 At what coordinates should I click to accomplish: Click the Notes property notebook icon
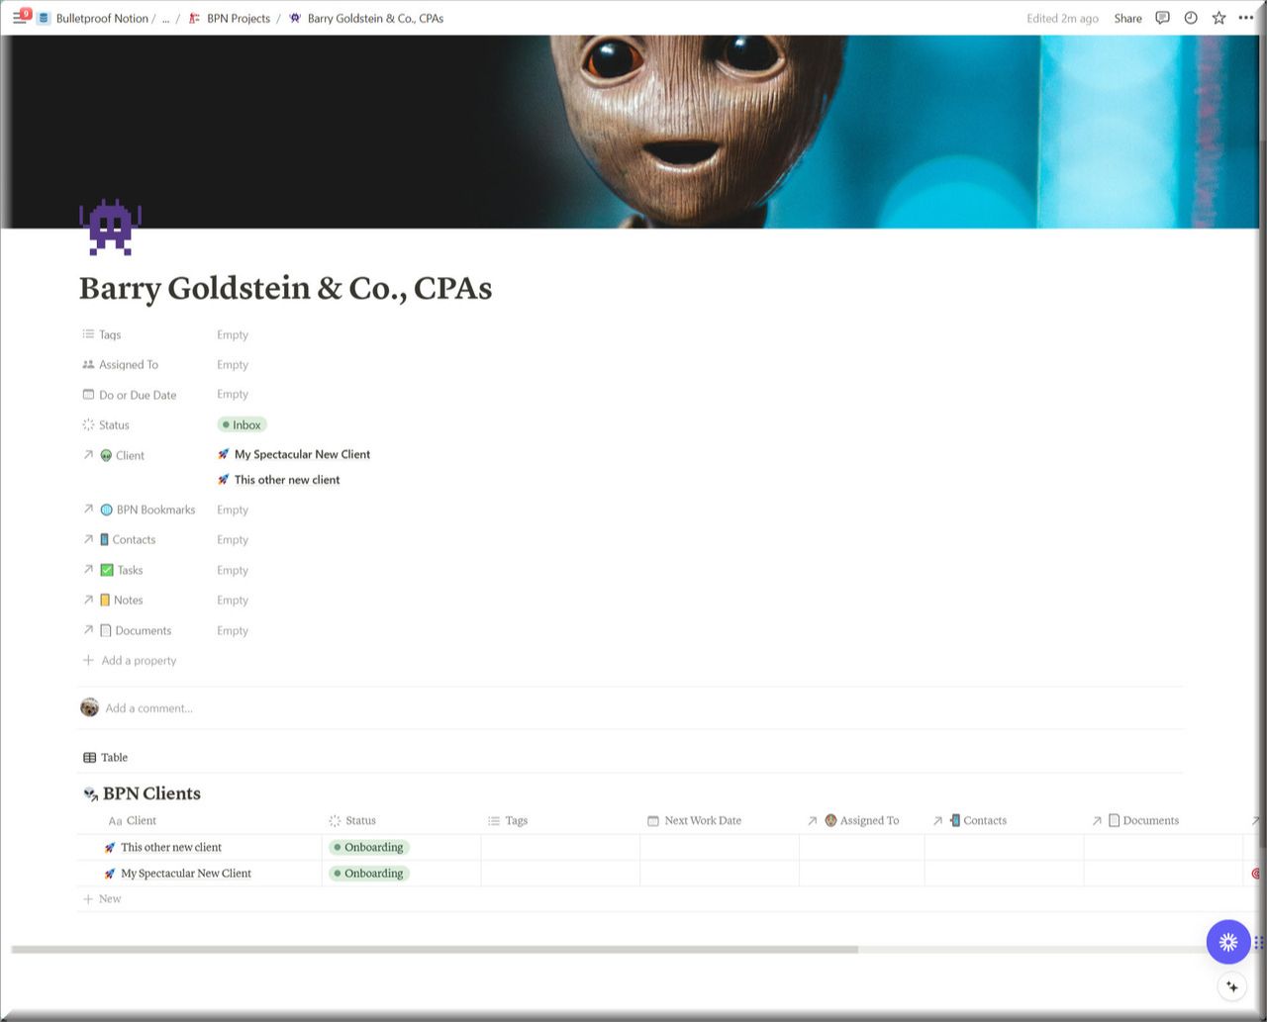click(104, 600)
